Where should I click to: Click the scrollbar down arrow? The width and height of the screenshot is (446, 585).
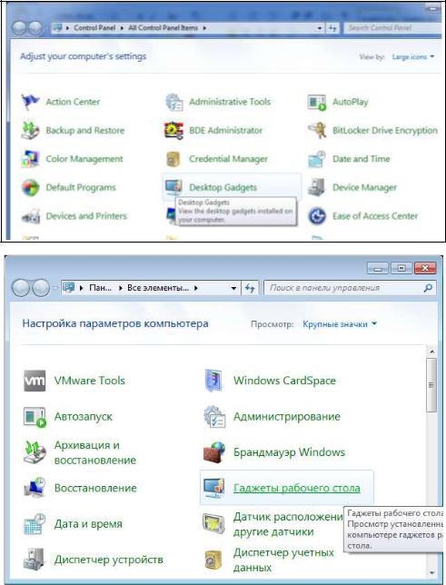[431, 572]
